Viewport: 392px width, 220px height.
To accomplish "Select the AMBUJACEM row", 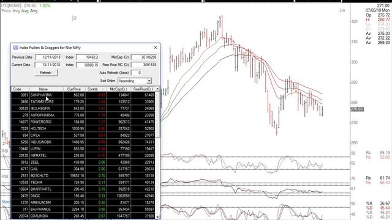I will pyautogui.click(x=83, y=203).
